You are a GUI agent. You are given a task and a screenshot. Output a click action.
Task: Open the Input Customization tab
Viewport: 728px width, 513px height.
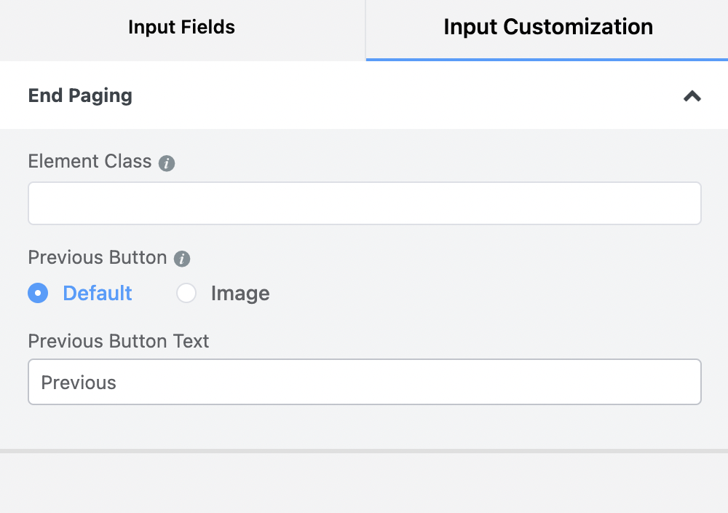pos(547,28)
